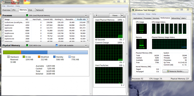The image size is (194, 96).
Task: Click the Memory 3.37 GB gauge
Action: [x=141, y=44]
